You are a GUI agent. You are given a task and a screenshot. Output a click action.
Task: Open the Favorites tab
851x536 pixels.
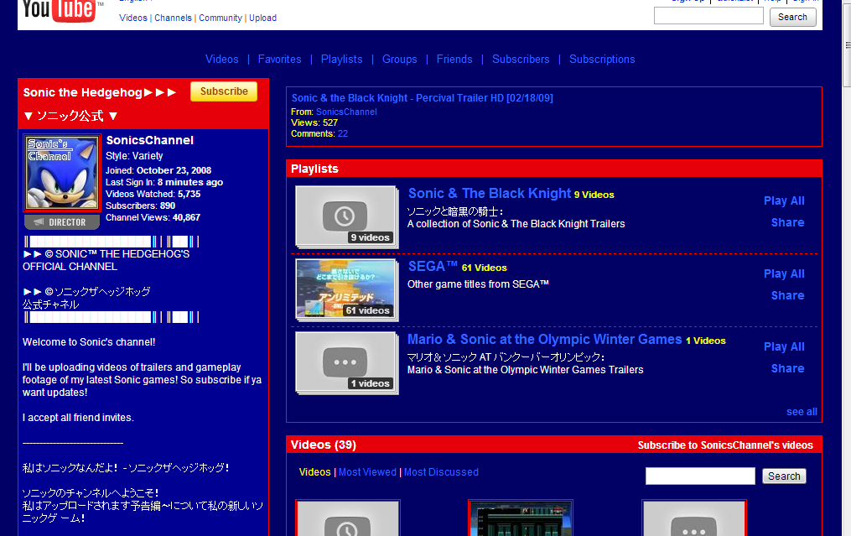[x=279, y=60]
